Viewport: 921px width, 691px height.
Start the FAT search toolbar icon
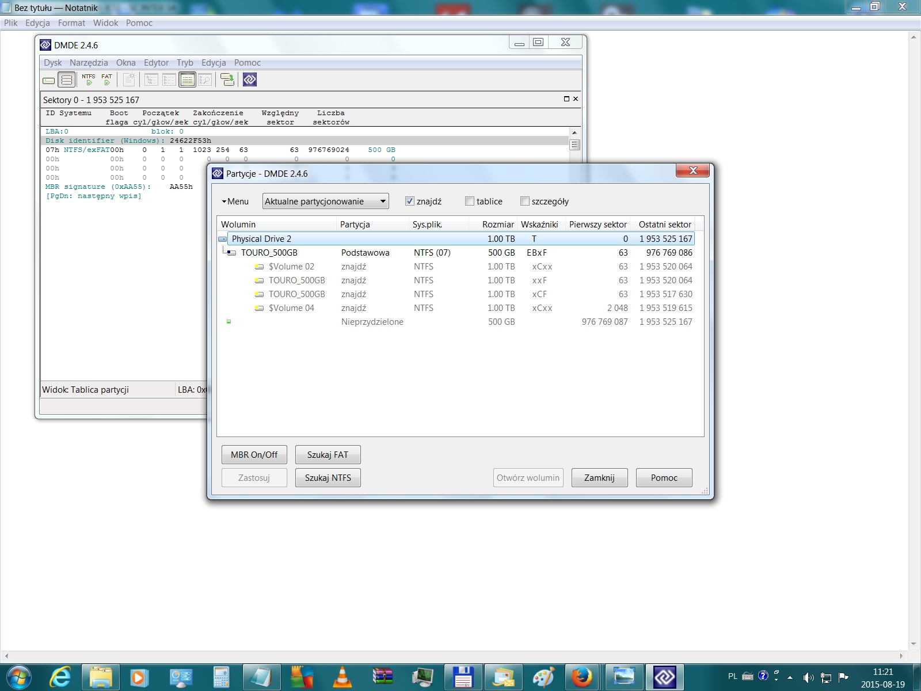[x=107, y=80]
